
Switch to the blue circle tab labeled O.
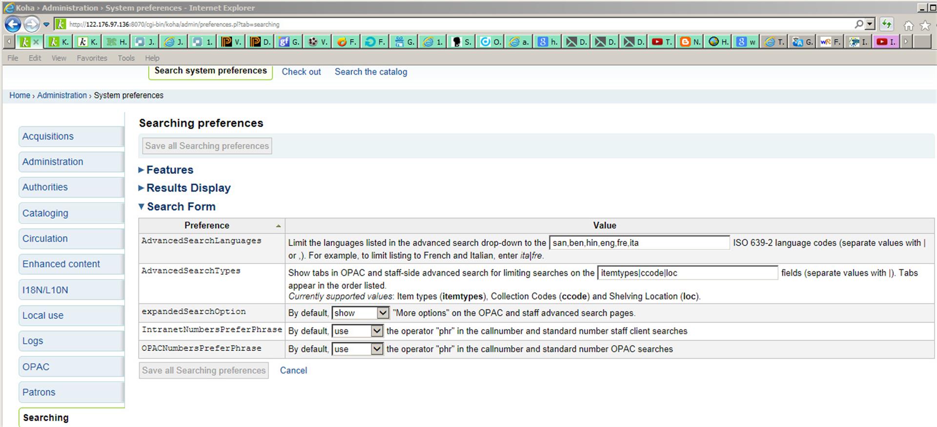click(x=490, y=42)
